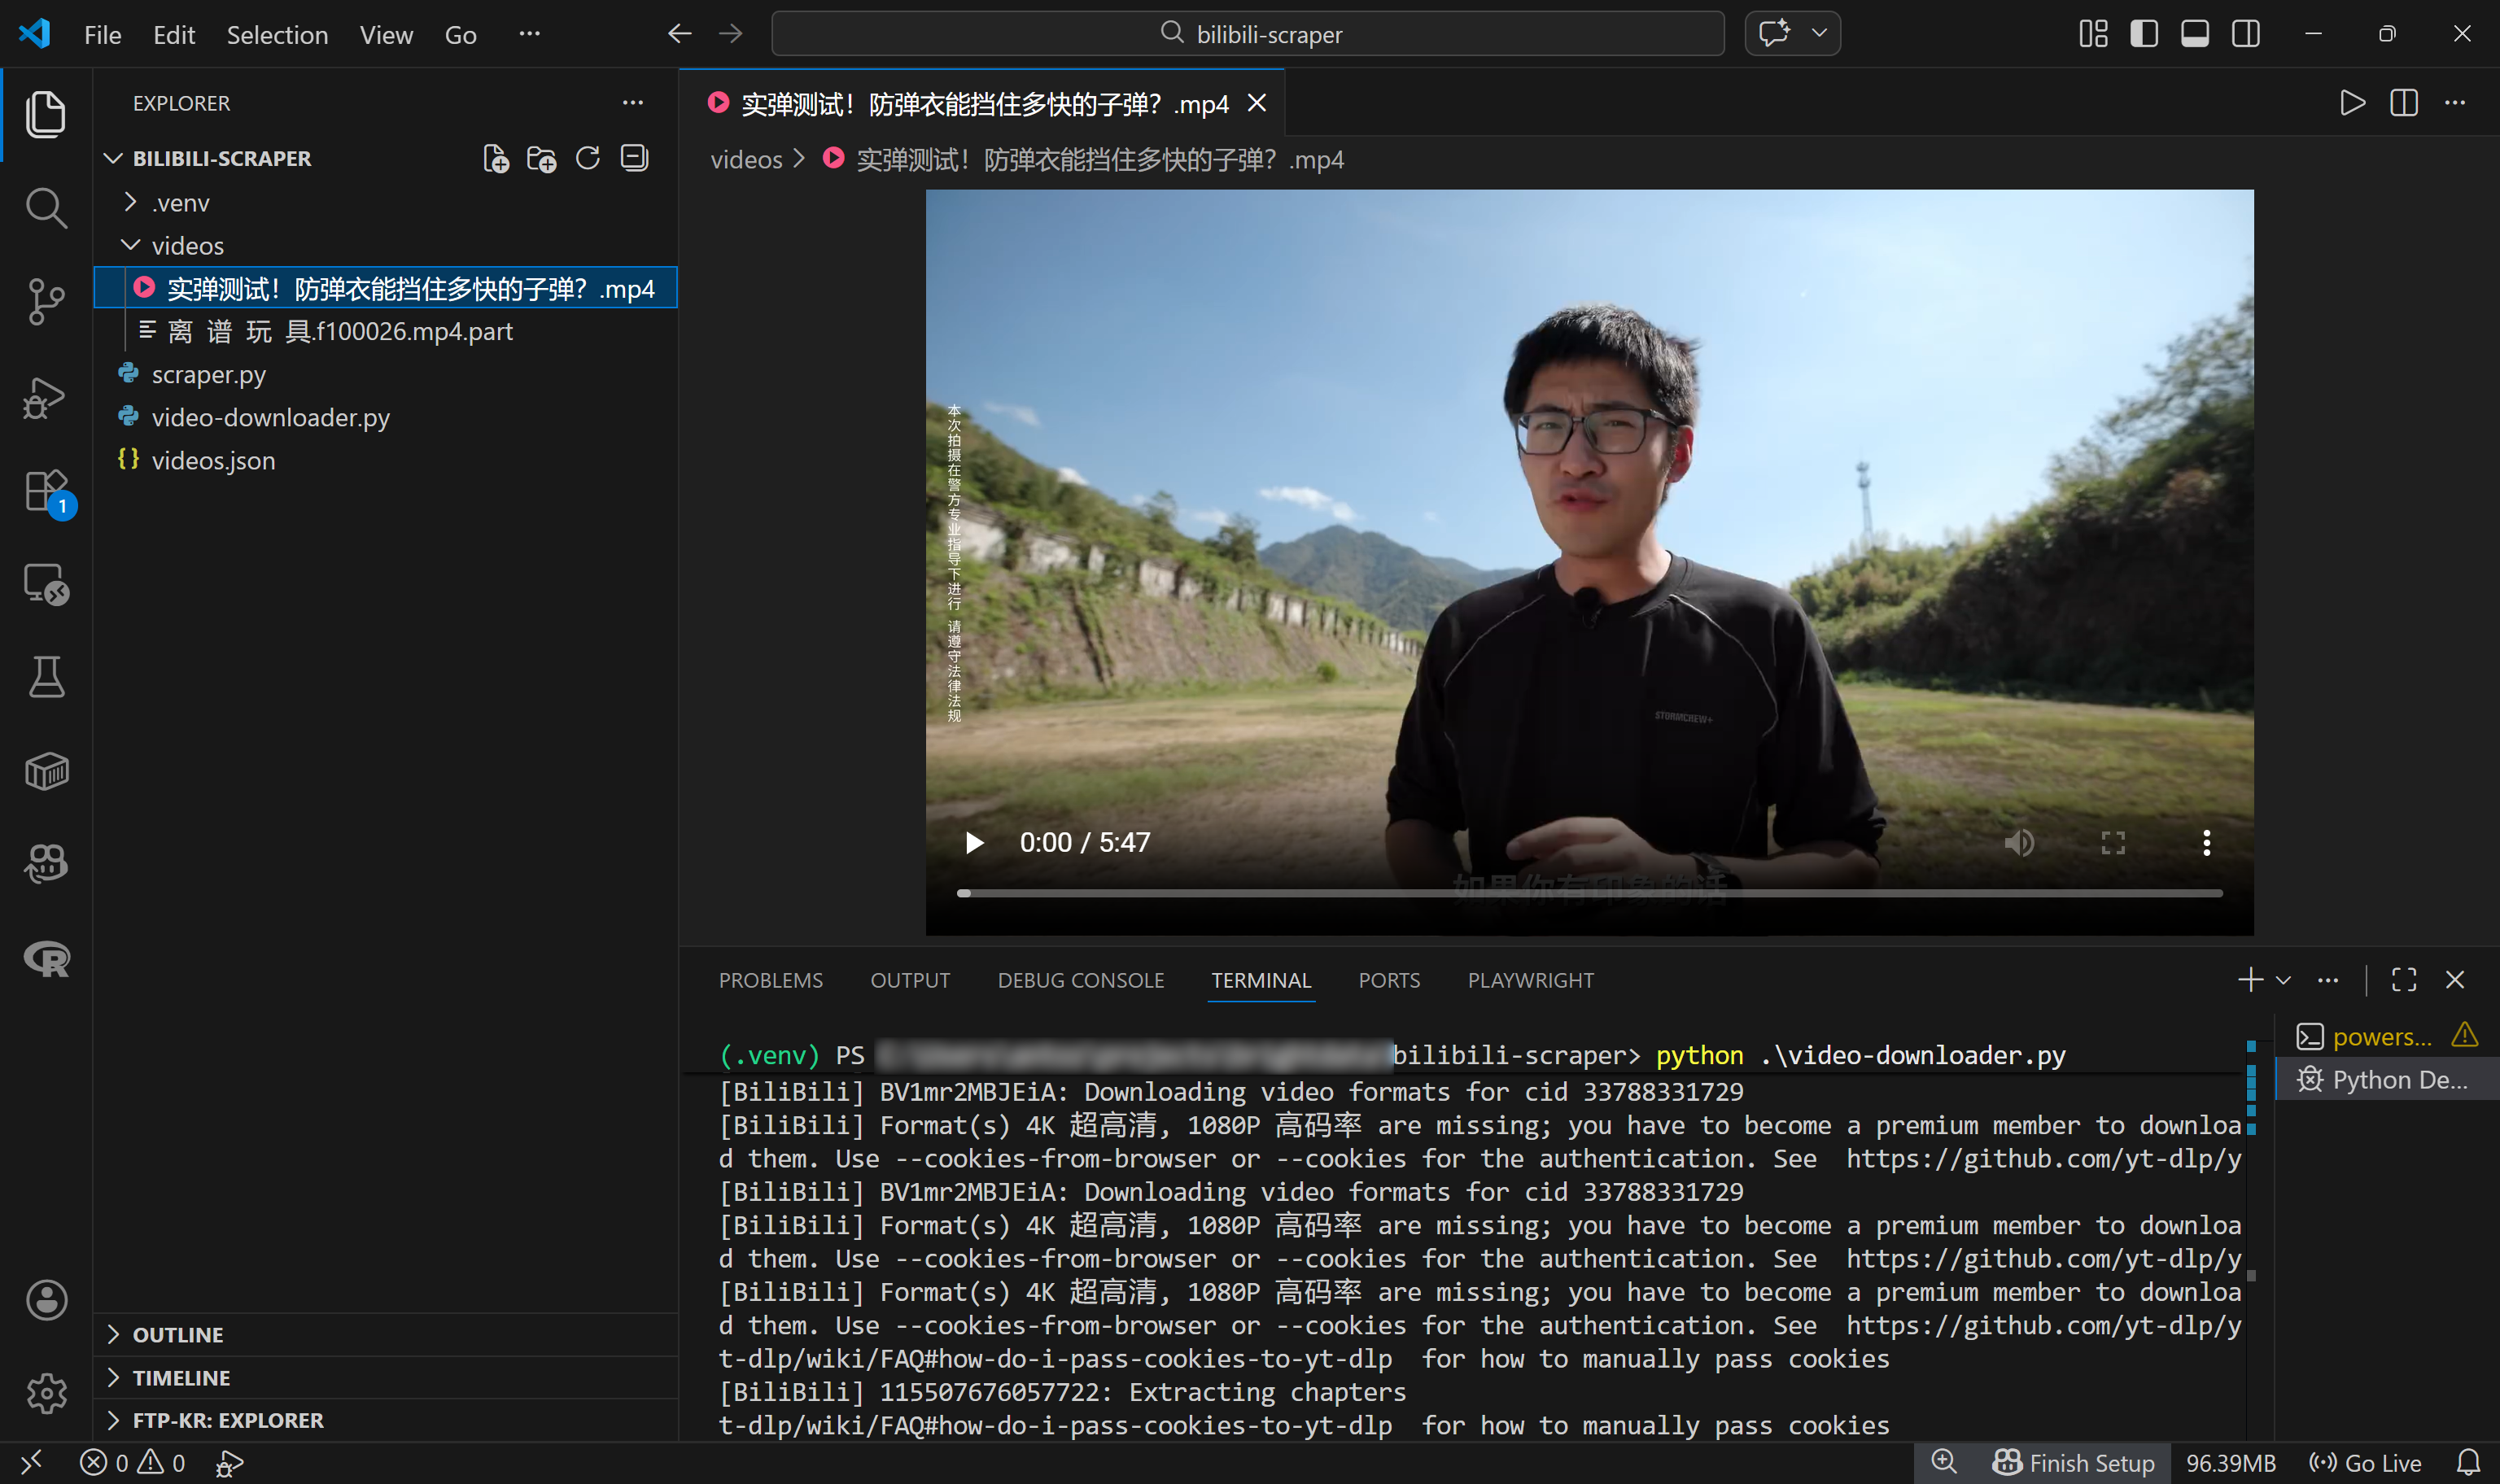Viewport: 2500px width, 1484px height.
Task: Open the Run and Debug view
Action: pyautogui.click(x=46, y=398)
